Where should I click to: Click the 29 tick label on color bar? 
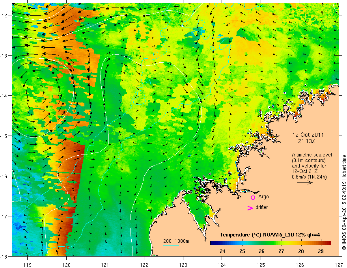click(x=321, y=251)
